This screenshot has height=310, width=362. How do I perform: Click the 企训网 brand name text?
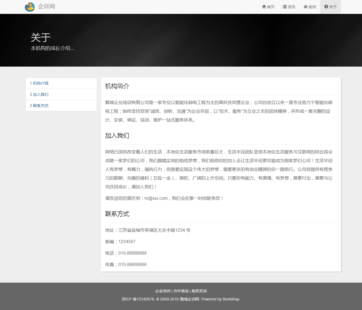[46, 7]
